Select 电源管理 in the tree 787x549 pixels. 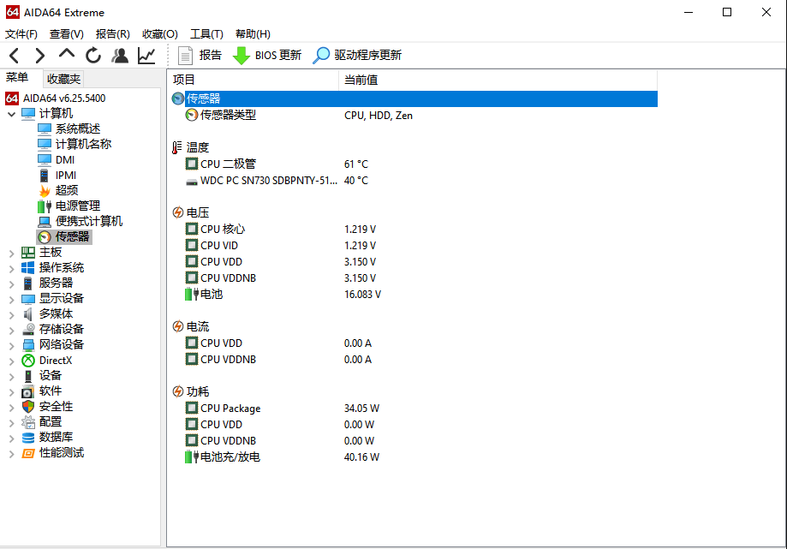pos(69,206)
